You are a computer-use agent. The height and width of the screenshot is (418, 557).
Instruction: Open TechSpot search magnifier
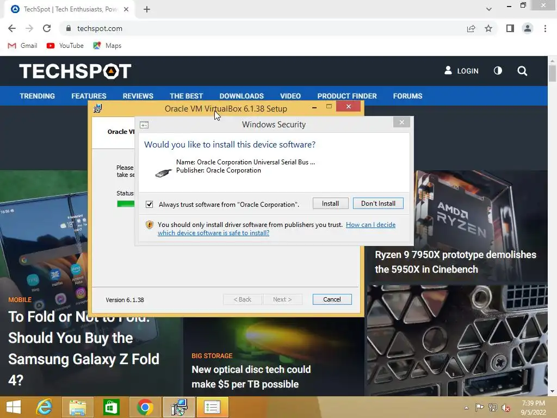click(522, 71)
